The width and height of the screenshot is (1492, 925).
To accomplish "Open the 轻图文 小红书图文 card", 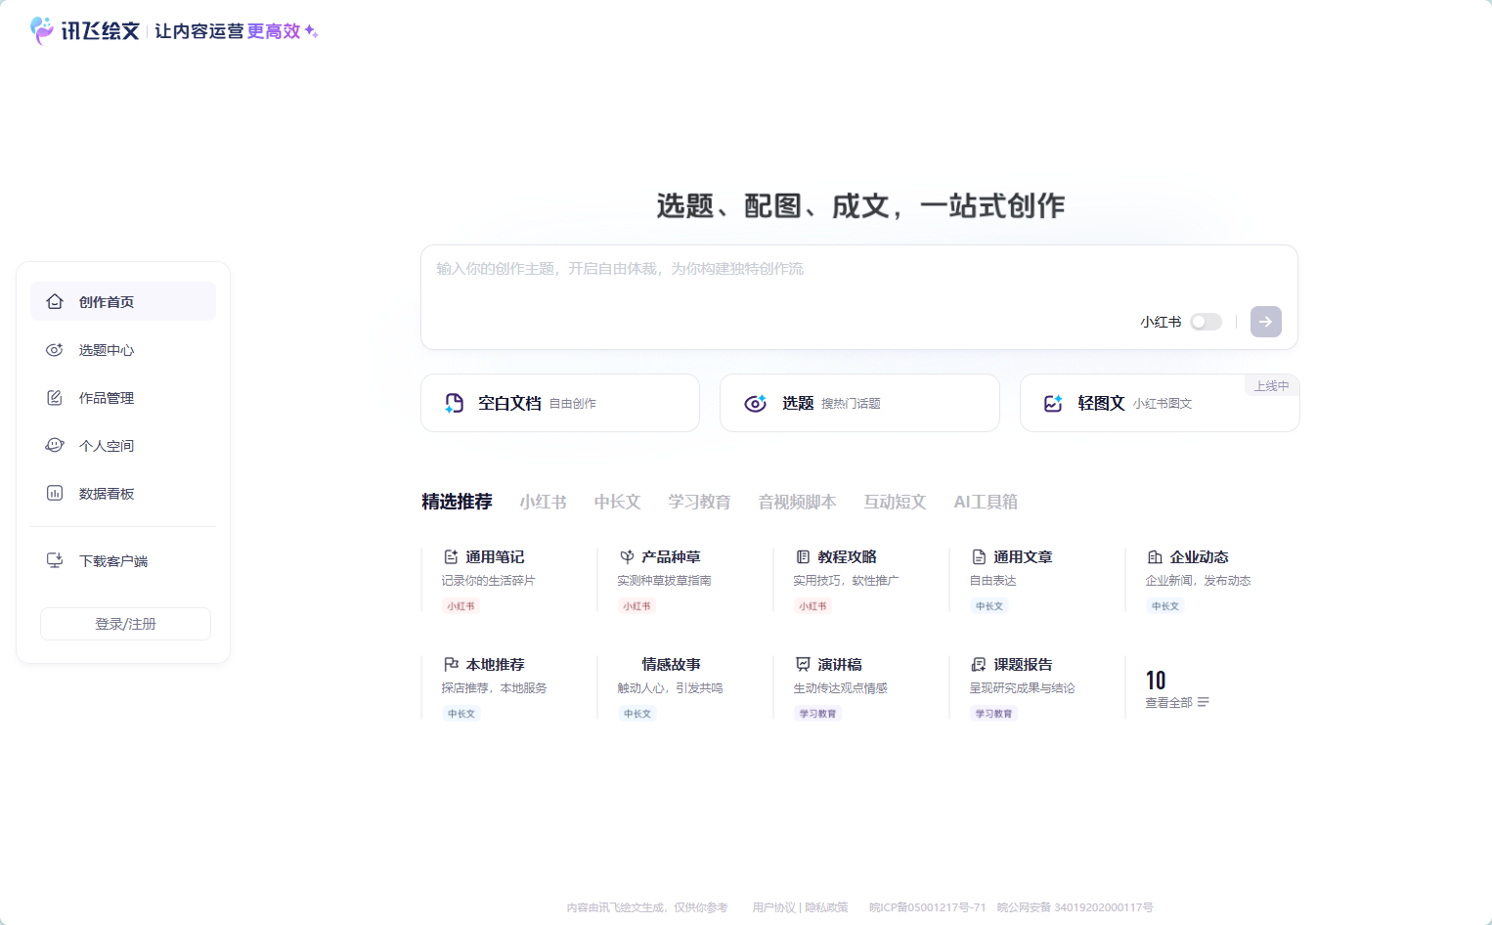I will 1159,403.
